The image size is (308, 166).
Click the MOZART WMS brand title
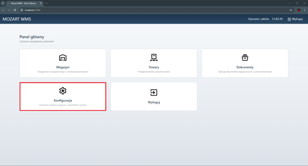17,19
